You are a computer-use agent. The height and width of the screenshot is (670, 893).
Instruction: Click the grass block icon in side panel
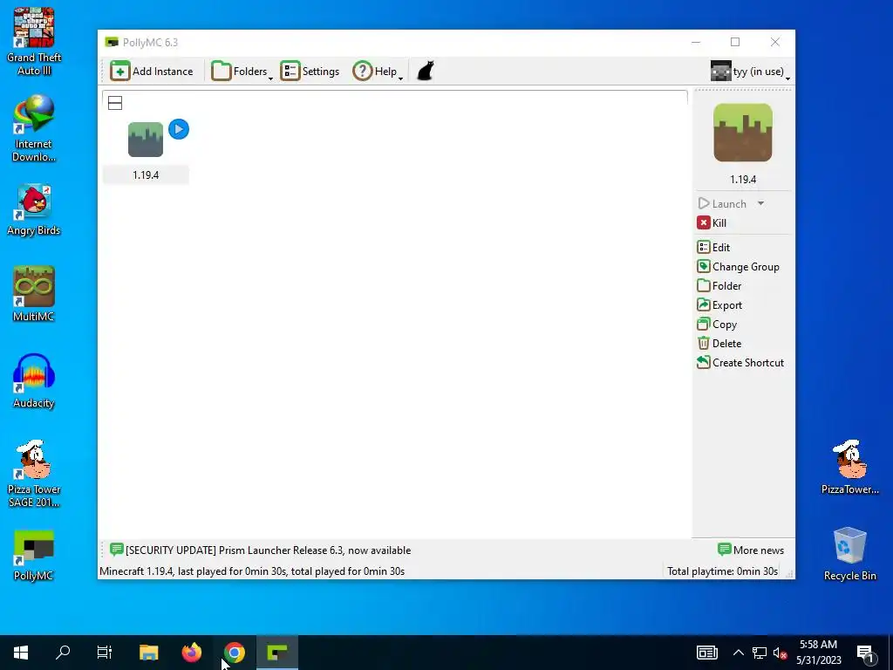coord(743,133)
